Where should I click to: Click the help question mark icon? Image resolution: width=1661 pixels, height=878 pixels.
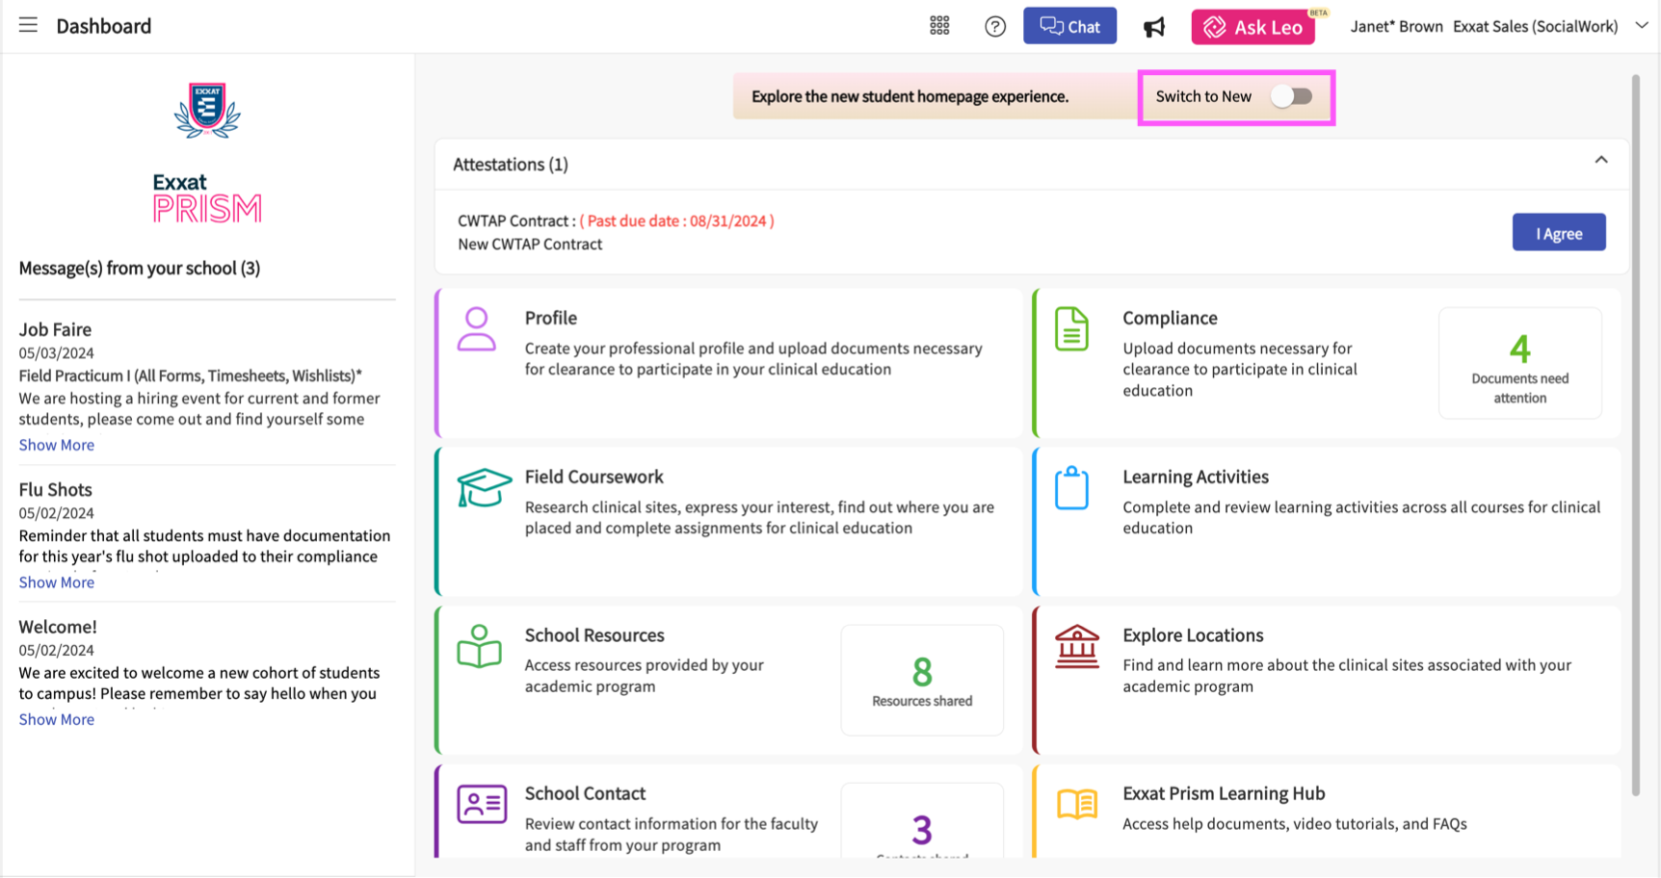995,26
